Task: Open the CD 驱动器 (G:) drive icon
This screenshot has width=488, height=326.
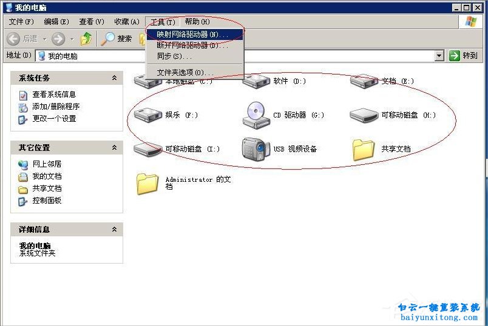Action: coord(256,115)
